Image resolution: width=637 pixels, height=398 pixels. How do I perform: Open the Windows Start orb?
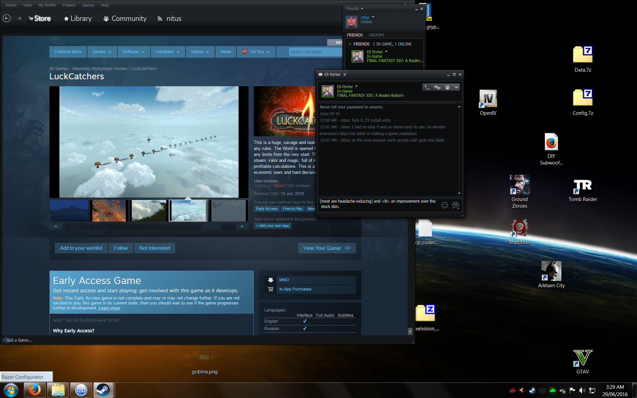pos(11,390)
